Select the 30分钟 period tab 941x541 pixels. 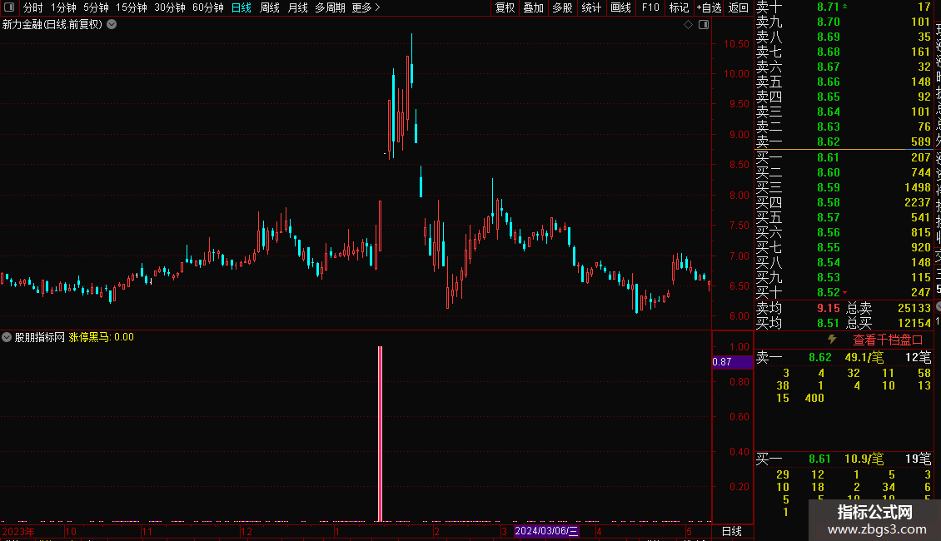(170, 7)
